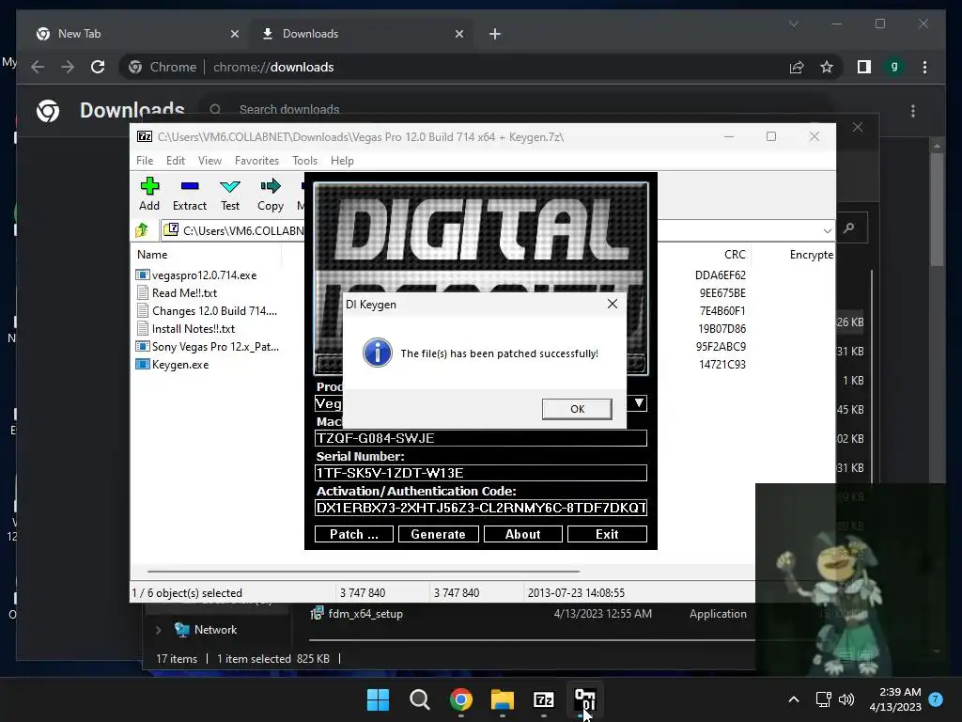
Task: Open Chrome tab search chevron
Action: point(793,24)
